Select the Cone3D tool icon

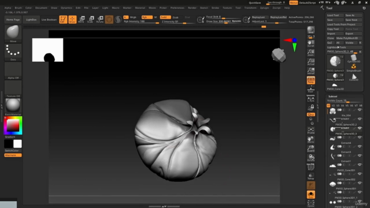pyautogui.click(x=353, y=77)
